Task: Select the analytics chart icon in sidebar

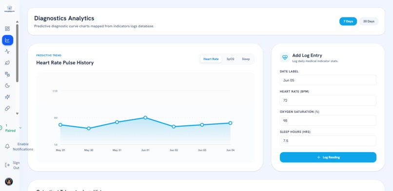Action: (7, 40)
